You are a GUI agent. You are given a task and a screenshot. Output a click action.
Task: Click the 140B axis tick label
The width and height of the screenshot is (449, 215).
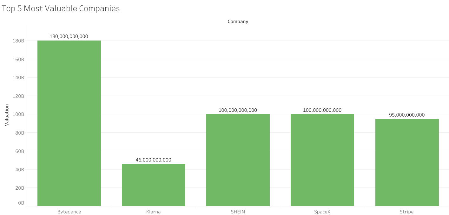18,78
